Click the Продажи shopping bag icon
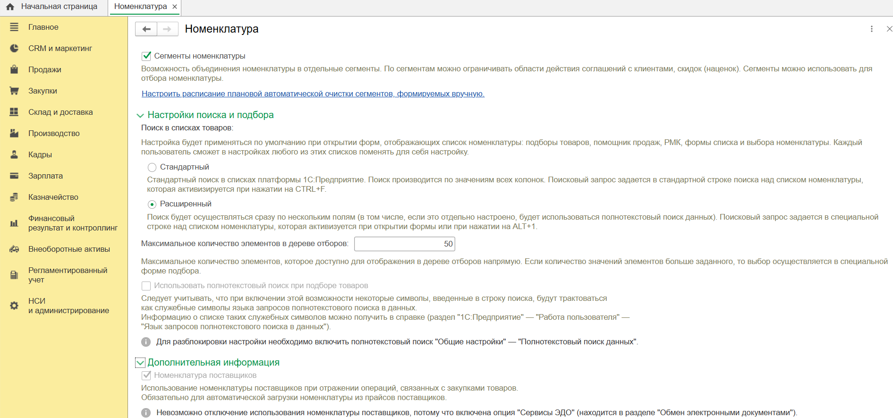 click(x=14, y=70)
